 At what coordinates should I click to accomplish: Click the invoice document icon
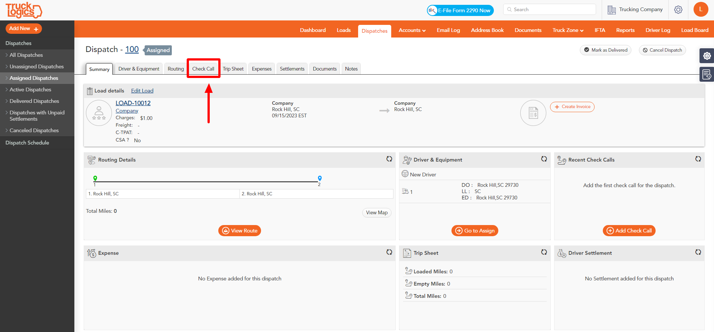tap(533, 113)
